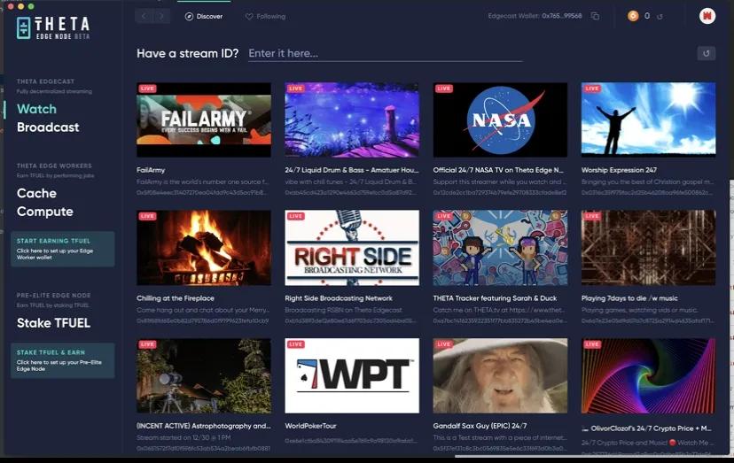Click the Start Earning TFUEL button
Viewport: 734px width, 463px height.
tap(63, 249)
